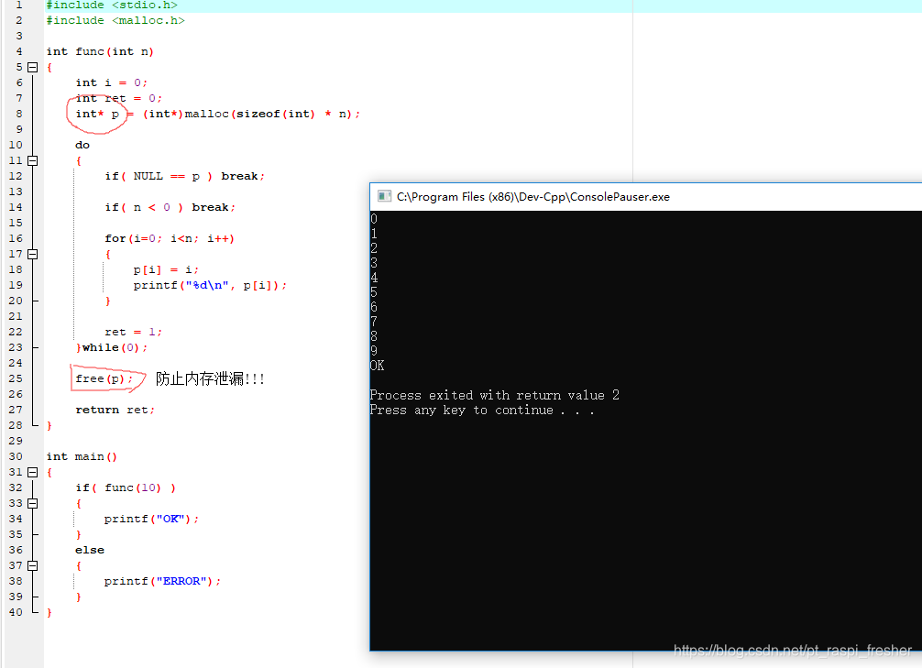This screenshot has height=668, width=922.
Task: Collapse the for-loop fold at line 17
Action: click(x=33, y=254)
